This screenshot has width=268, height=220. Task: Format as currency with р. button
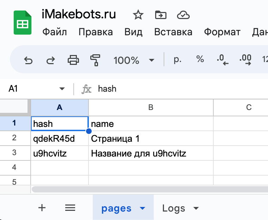point(177,60)
